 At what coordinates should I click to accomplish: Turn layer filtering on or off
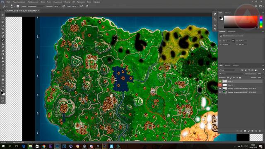(x=263, y=70)
